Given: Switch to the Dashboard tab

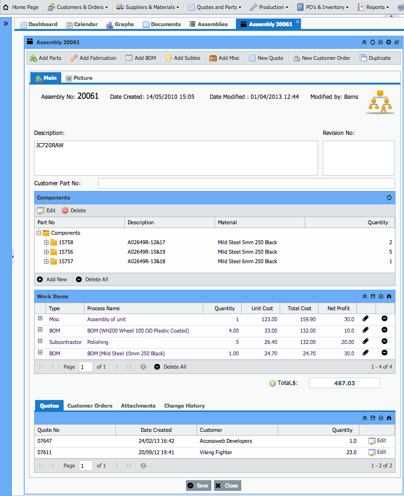Looking at the screenshot, I should click(x=39, y=24).
